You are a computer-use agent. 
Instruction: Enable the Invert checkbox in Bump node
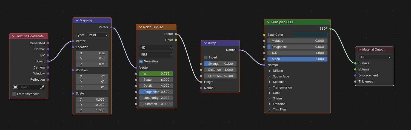tap(206, 57)
